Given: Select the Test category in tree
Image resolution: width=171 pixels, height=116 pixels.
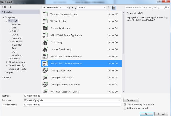Looking at the screenshot, I should pyautogui.click(x=14, y=48).
